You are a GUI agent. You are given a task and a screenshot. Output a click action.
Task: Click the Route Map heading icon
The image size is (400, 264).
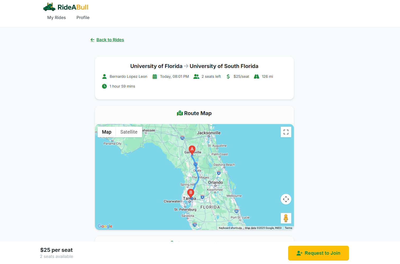pos(180,113)
